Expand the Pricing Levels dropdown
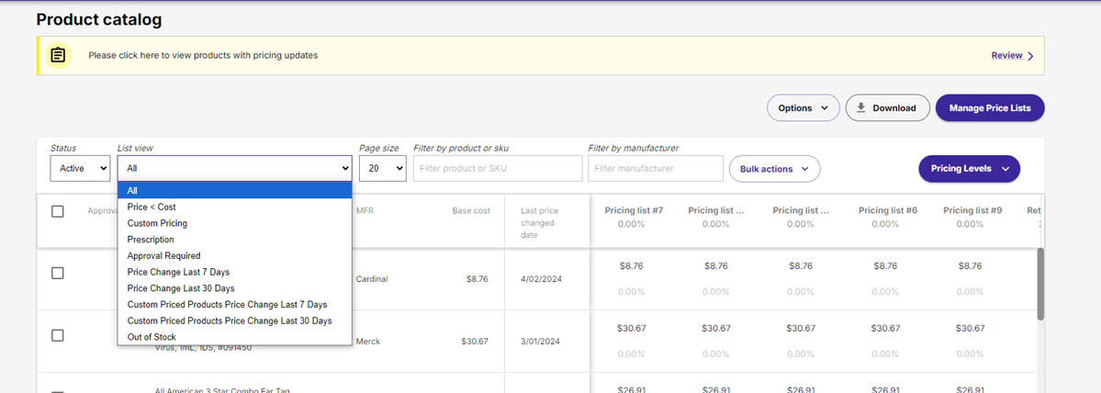1101x393 pixels. tap(969, 169)
